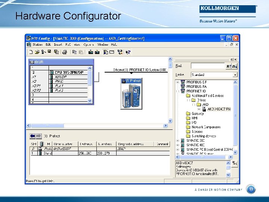
Task: Click in the Find input field
Action: [x=208, y=66]
